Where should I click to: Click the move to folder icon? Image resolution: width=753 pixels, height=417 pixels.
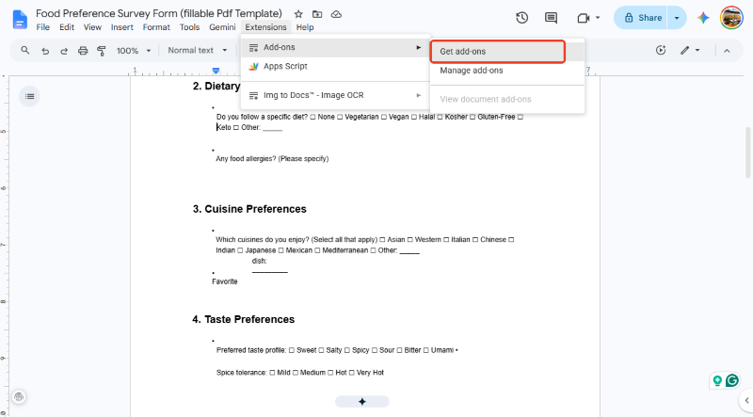pyautogui.click(x=317, y=14)
